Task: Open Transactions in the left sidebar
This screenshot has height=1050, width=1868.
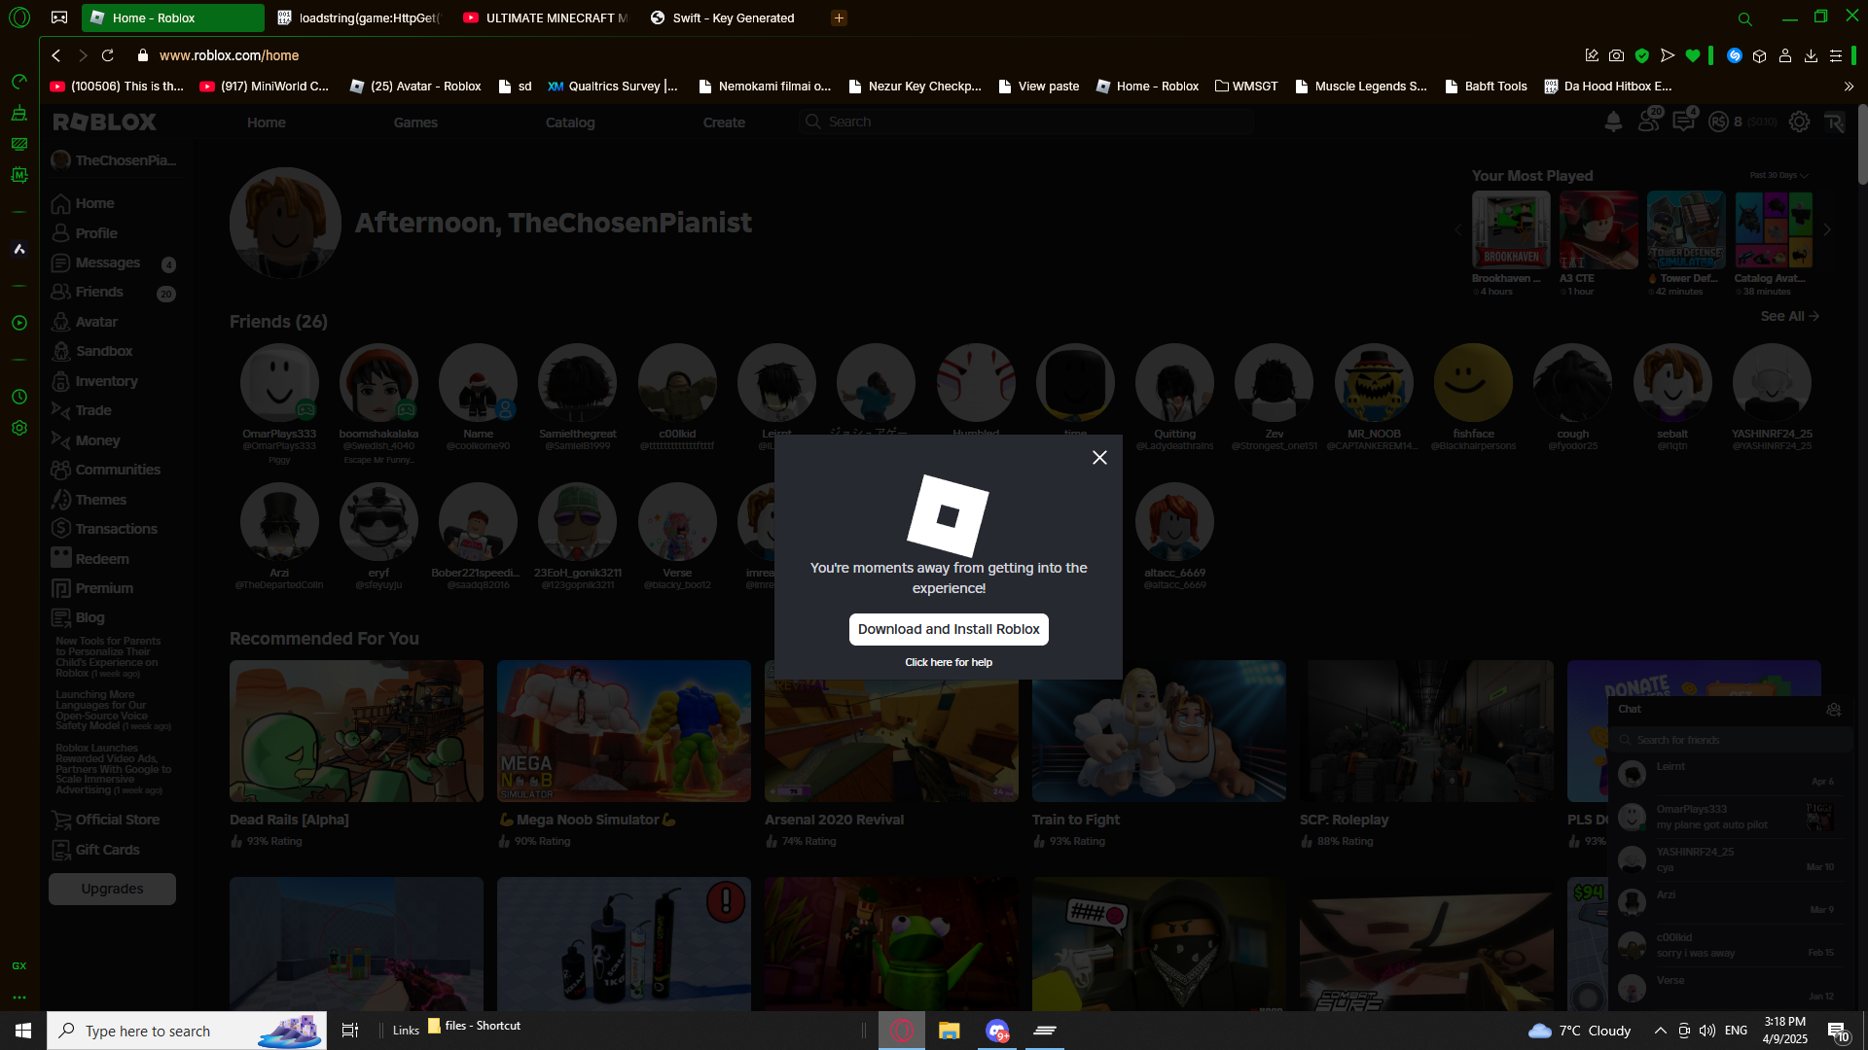Action: click(x=116, y=529)
